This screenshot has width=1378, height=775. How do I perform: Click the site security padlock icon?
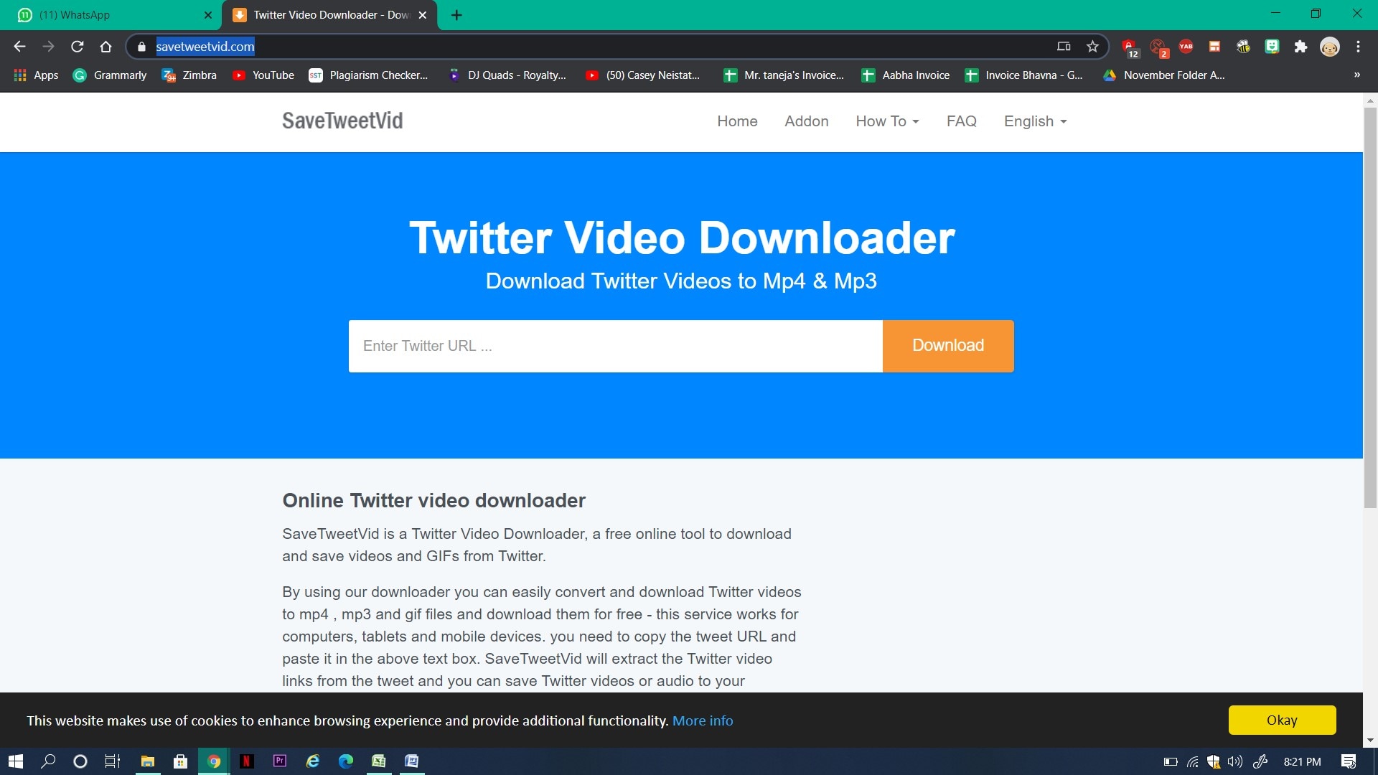tap(141, 47)
